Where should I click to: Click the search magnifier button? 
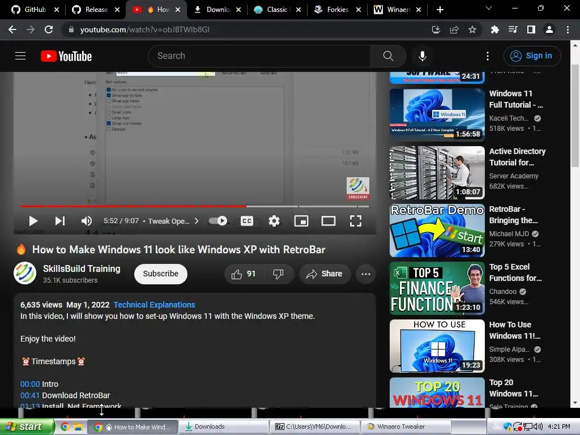pos(388,56)
